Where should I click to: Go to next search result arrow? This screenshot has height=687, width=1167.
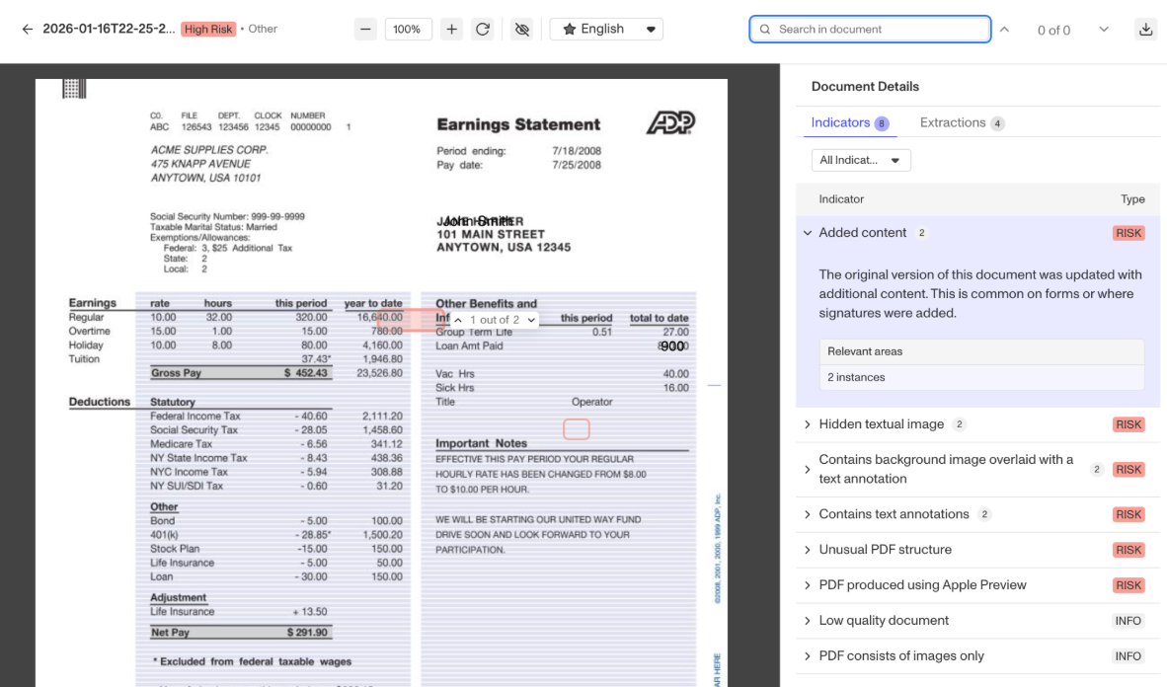click(x=1104, y=29)
